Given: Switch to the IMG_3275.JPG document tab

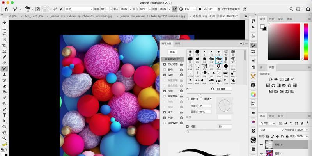Looking at the screenshot, I should [34, 16].
